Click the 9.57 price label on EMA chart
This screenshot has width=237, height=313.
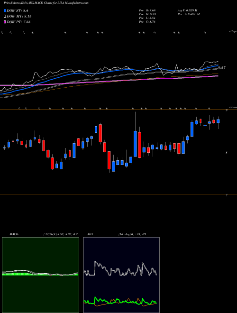pos(222,68)
